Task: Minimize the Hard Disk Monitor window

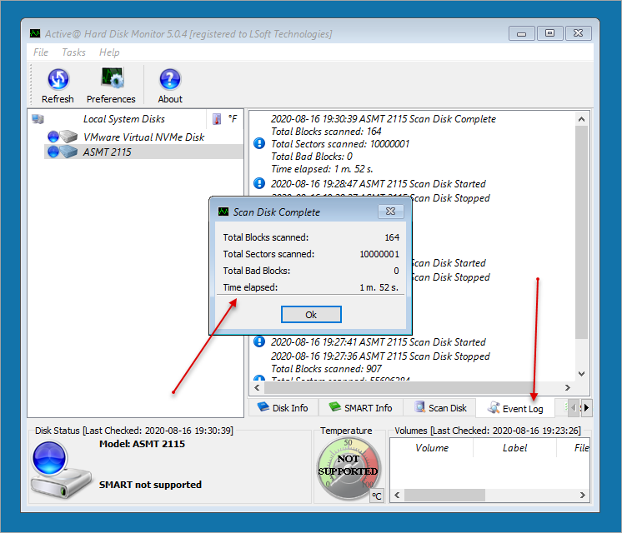Action: pos(522,33)
